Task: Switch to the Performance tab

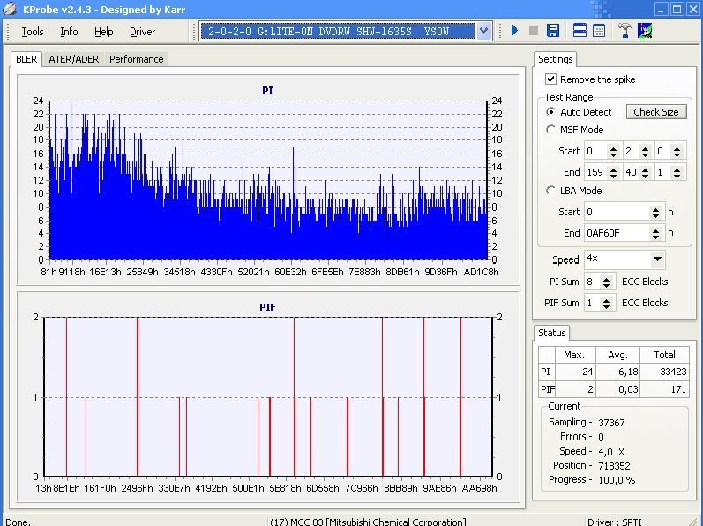Action: point(137,59)
